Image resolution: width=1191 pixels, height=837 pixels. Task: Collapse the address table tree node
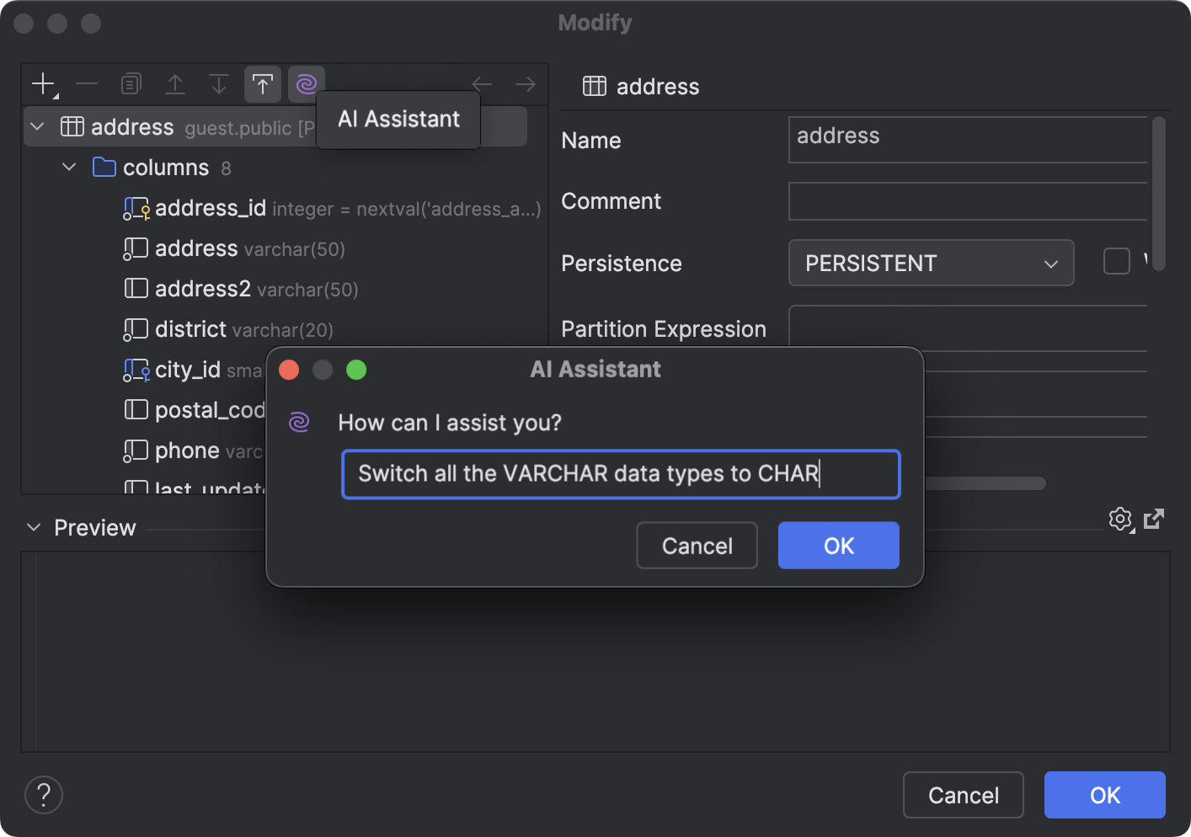coord(36,126)
